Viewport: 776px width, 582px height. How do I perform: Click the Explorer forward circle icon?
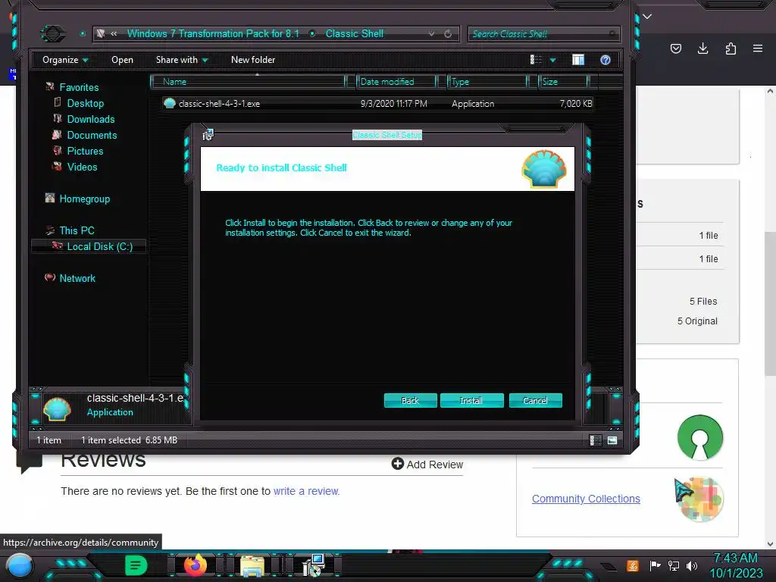[83, 33]
